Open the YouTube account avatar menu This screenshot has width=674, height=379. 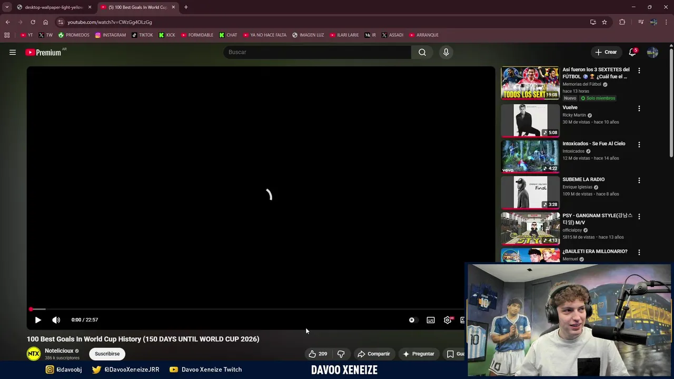[x=652, y=52]
